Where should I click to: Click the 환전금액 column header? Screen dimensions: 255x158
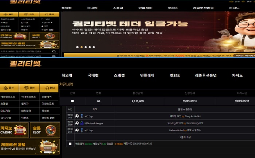point(138,93)
